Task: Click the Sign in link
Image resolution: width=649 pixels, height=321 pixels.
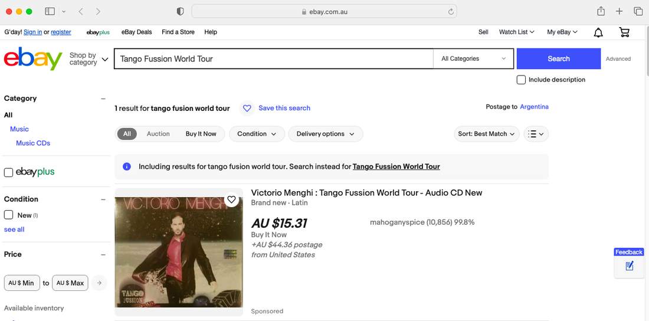Action: tap(32, 32)
